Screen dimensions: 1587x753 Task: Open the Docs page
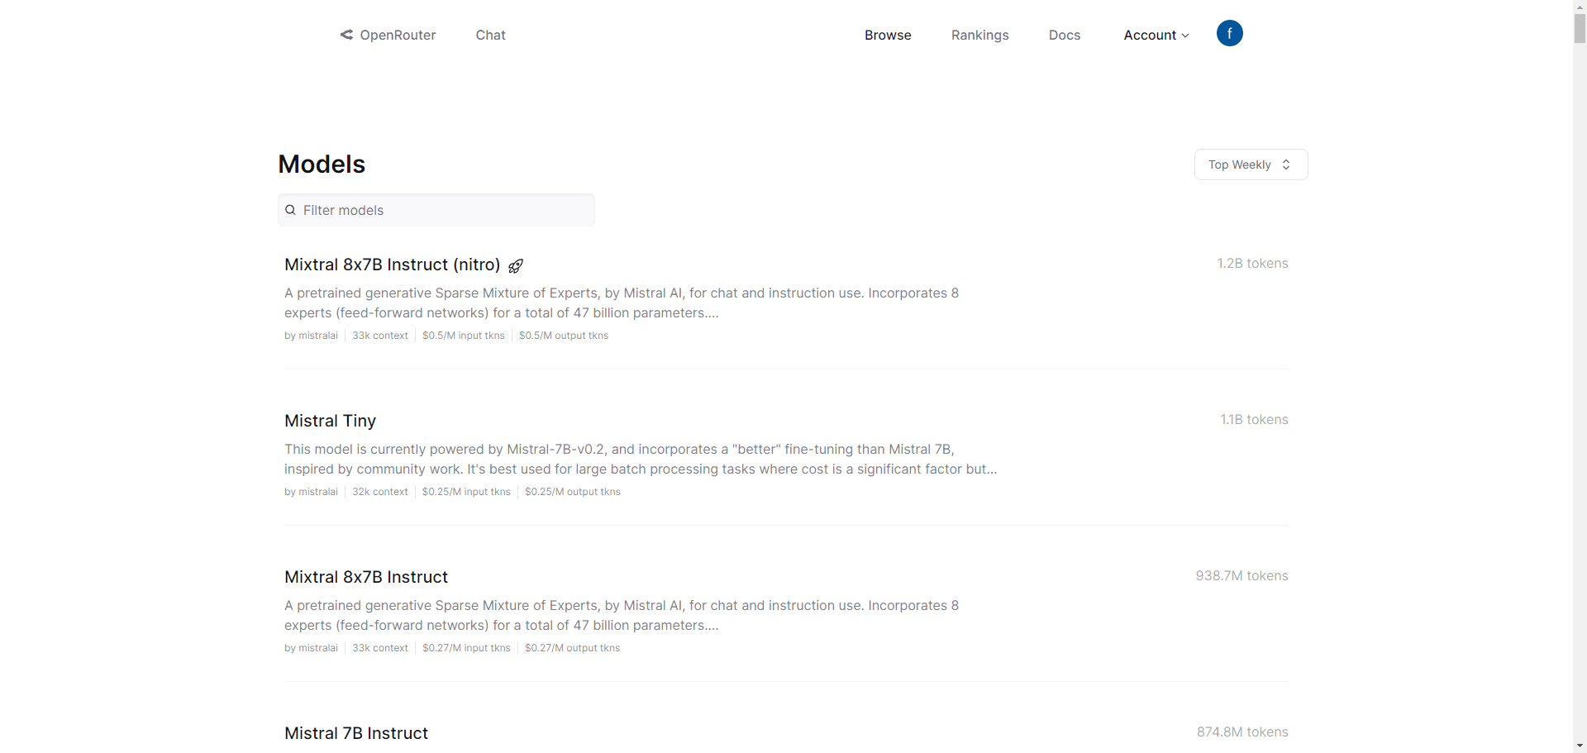pos(1065,35)
